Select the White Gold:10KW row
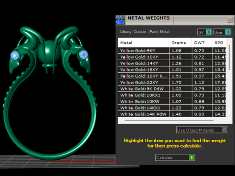This screenshot has height=176, width=235. [x=172, y=102]
